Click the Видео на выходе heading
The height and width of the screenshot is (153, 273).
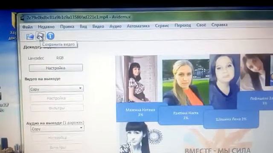[x=43, y=79]
